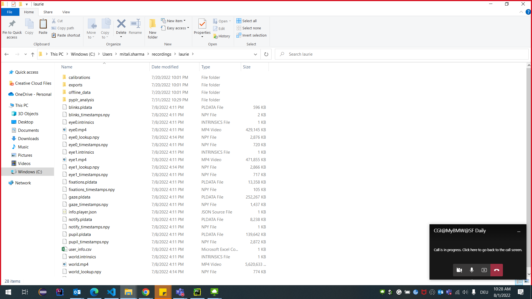This screenshot has width=532, height=299.
Task: Select the pyplr_analysis folder
Action: tap(81, 100)
